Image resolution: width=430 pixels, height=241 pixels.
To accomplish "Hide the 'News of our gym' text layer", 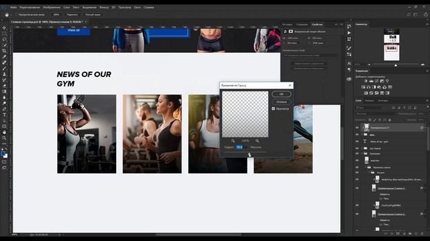I will [357, 141].
